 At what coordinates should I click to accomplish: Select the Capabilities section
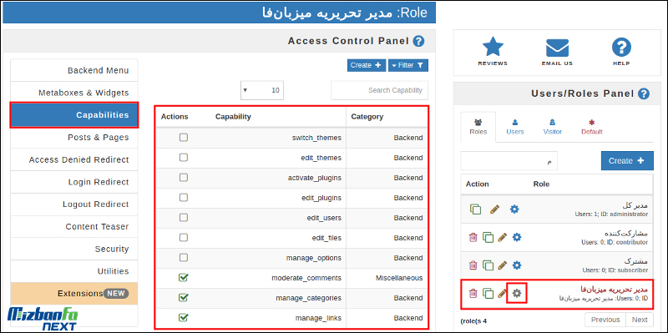pyautogui.click(x=74, y=115)
